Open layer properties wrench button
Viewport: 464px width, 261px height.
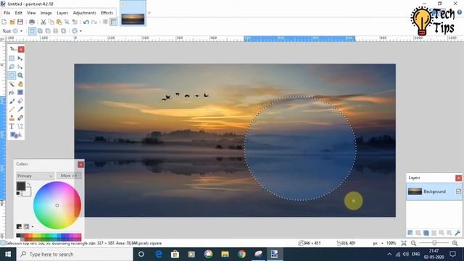[x=457, y=233]
